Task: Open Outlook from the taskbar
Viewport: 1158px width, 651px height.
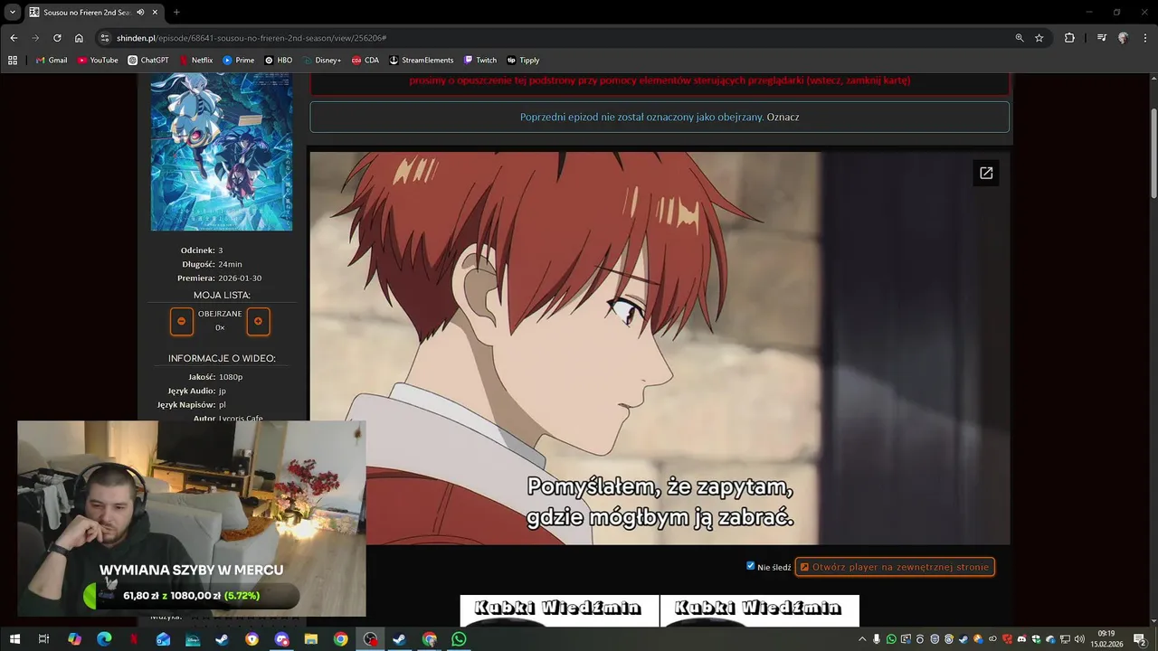Action: tap(163, 639)
